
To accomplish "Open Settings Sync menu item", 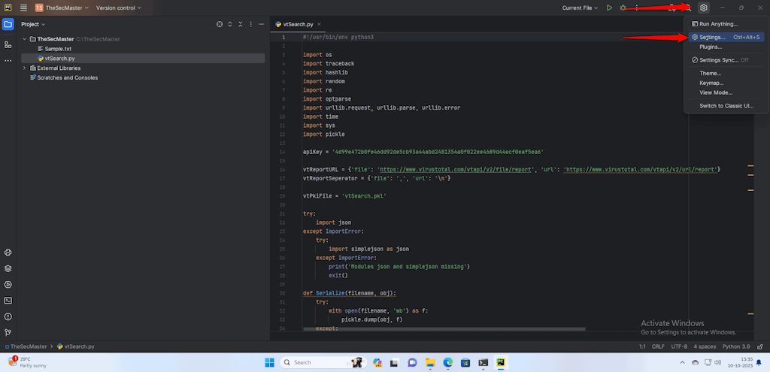I will (726, 60).
